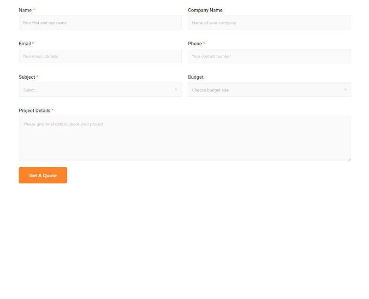The height and width of the screenshot is (299, 369).
Task: Click the 'Subject' field label
Action: pyautogui.click(x=27, y=77)
